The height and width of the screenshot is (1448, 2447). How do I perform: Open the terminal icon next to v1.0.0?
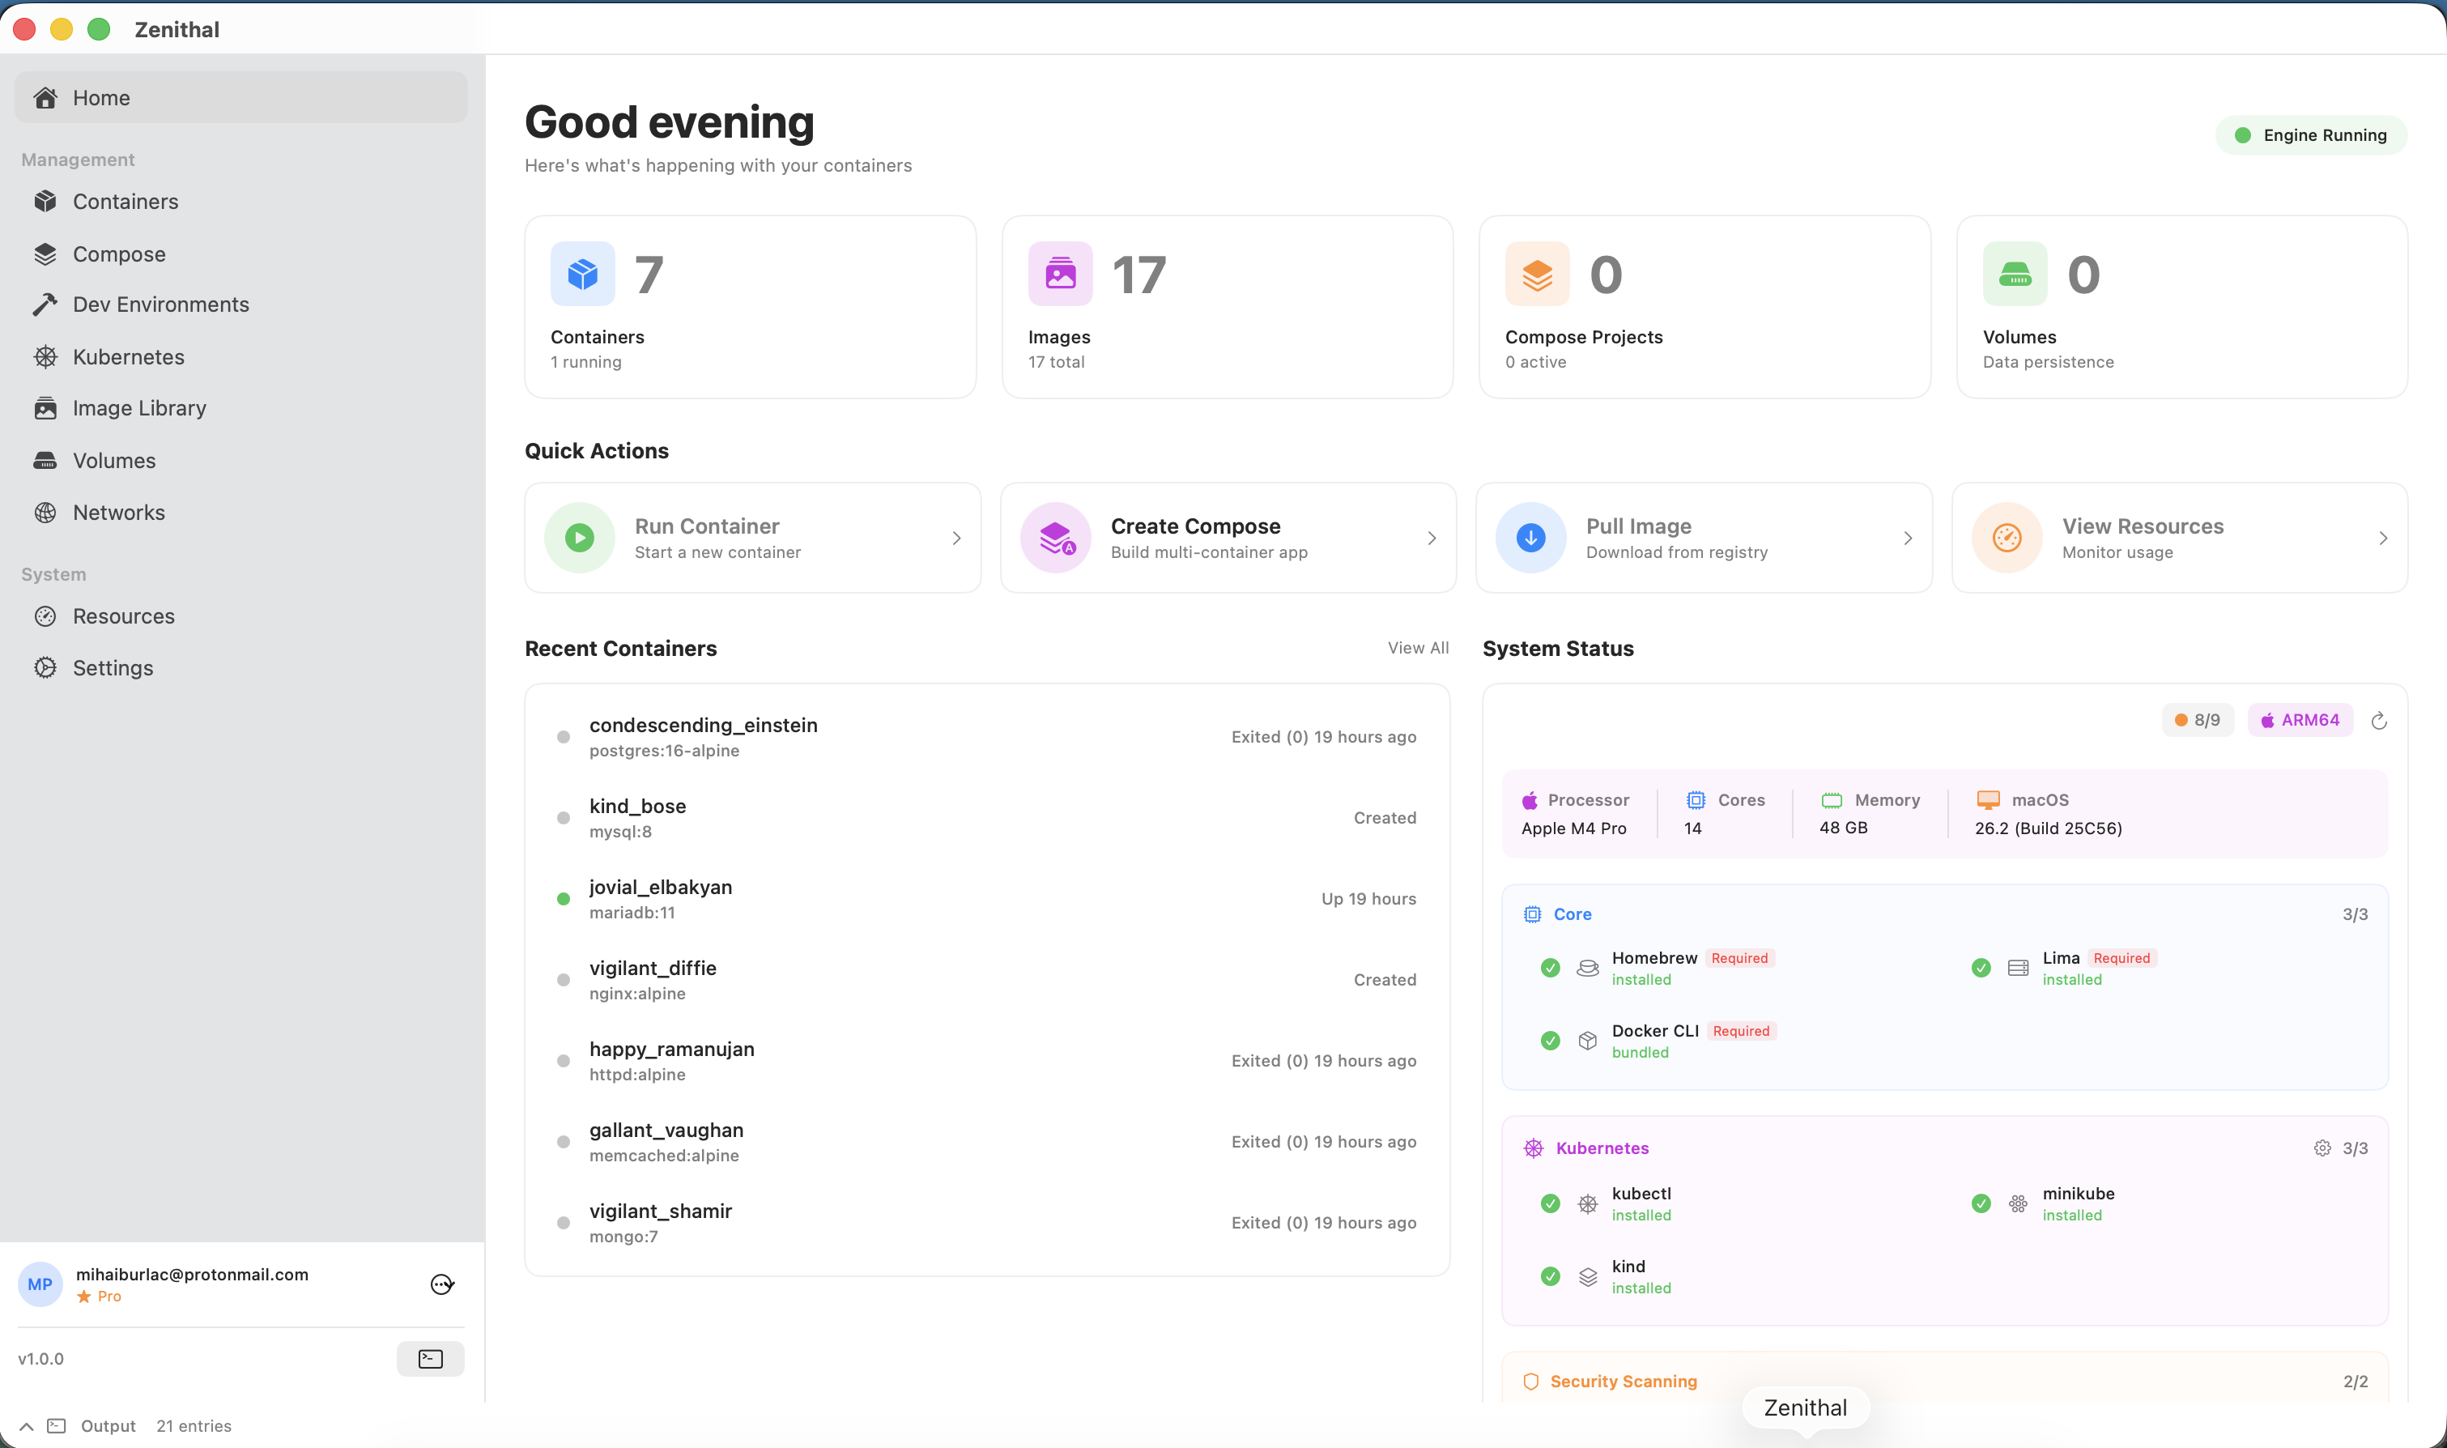point(429,1358)
